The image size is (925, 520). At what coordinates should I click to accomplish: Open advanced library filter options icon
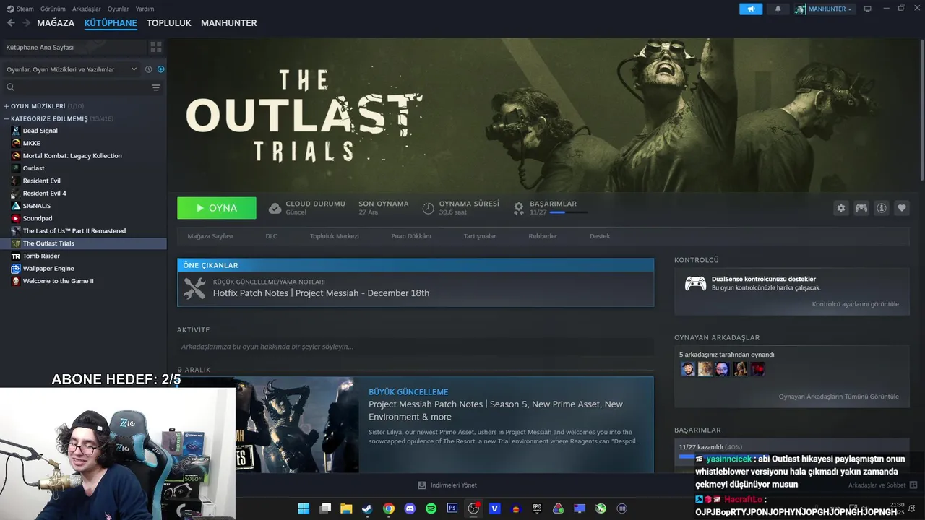pyautogui.click(x=156, y=87)
